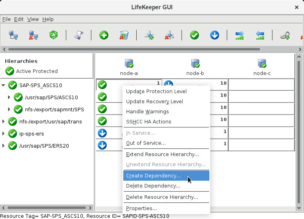Image resolution: width=304 pixels, height=219 pixels.
Task: Click the toolbar scroll right arrow
Action: (x=300, y=49)
